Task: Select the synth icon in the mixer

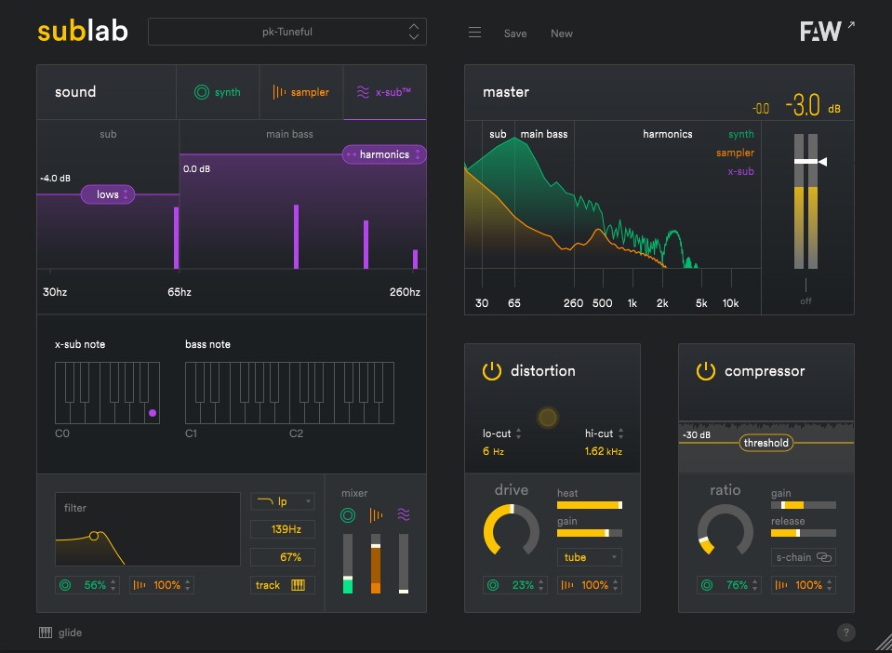Action: [x=348, y=514]
